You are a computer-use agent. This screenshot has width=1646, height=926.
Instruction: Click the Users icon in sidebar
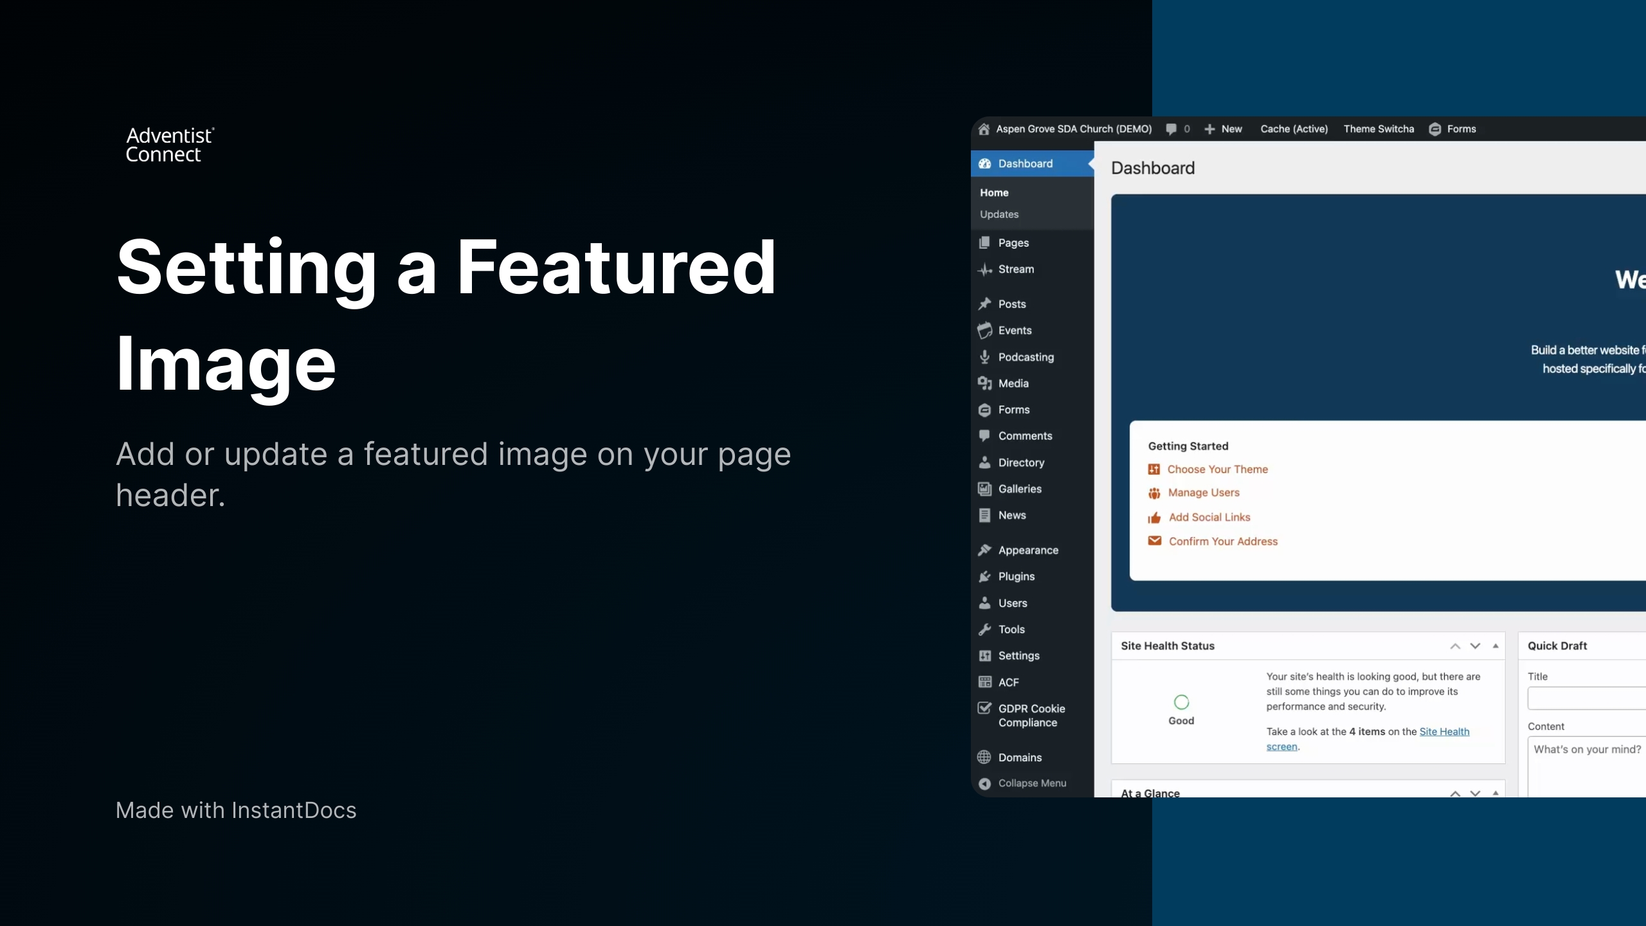point(984,603)
